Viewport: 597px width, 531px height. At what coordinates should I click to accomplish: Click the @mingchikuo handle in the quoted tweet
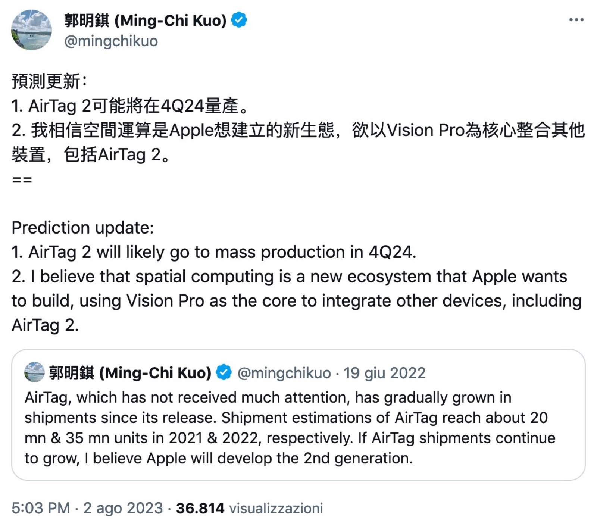tap(284, 373)
